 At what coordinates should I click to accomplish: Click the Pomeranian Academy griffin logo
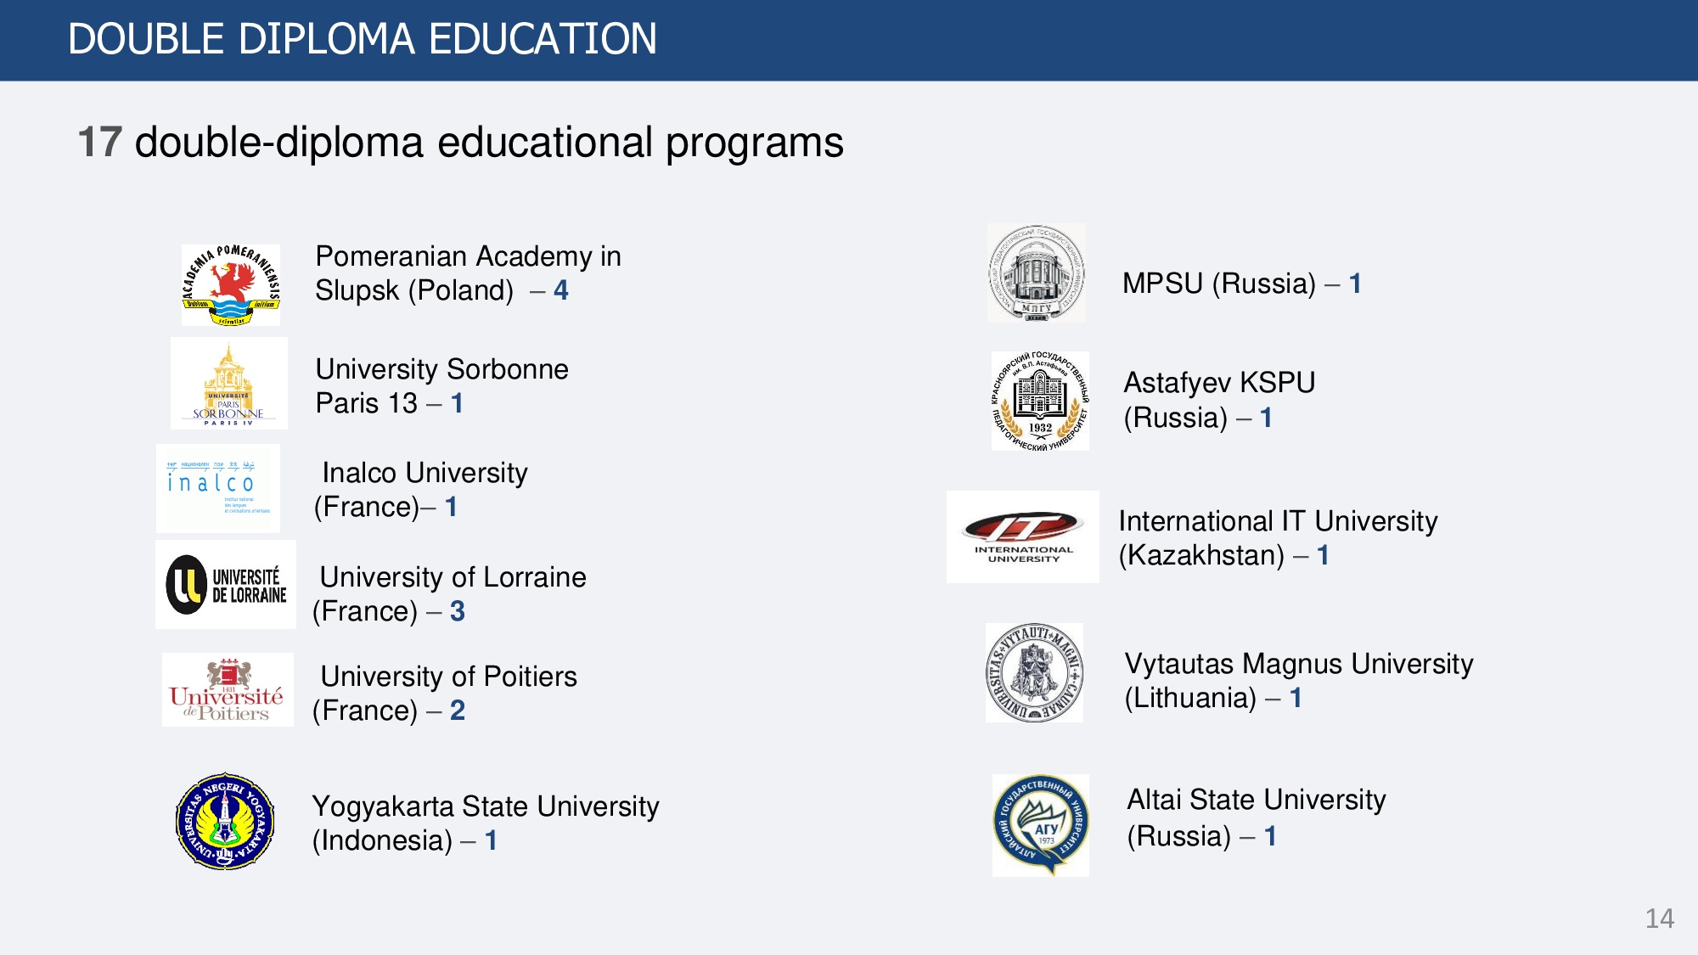pos(230,285)
